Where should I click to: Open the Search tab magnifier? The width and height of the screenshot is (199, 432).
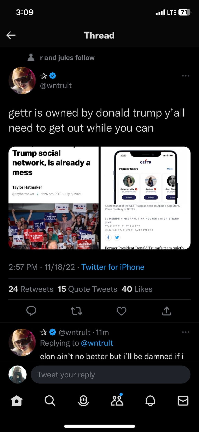[x=50, y=401]
